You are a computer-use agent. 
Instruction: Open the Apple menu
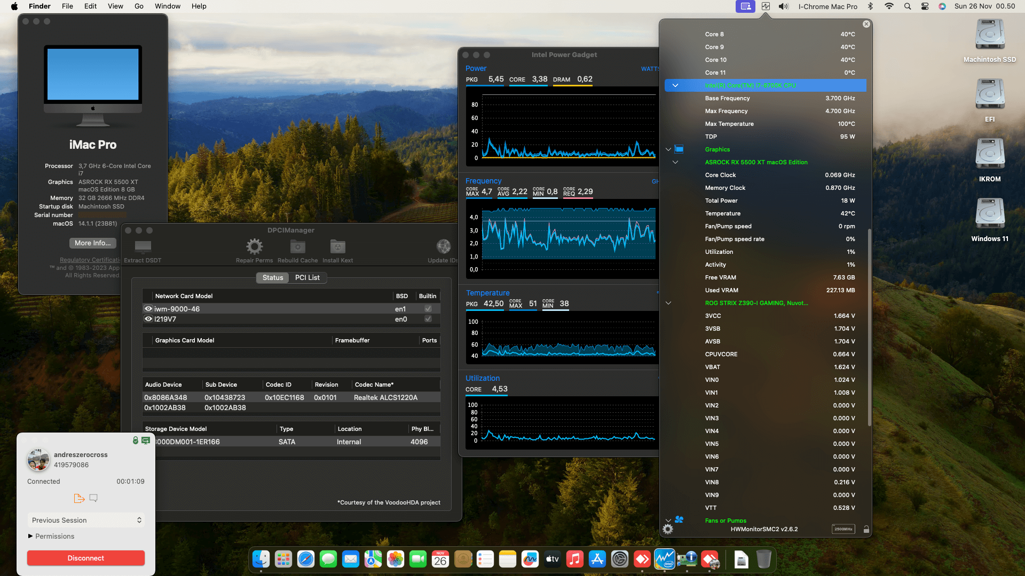(14, 6)
